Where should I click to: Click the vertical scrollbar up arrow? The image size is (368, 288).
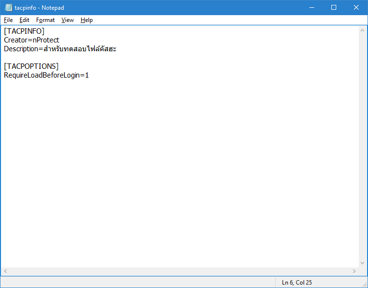[362, 30]
